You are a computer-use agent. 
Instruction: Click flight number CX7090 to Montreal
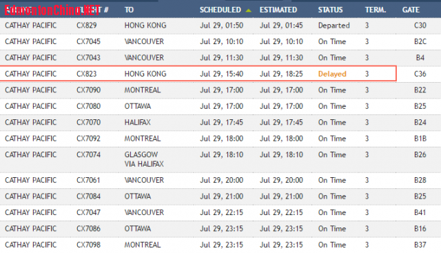[88, 90]
